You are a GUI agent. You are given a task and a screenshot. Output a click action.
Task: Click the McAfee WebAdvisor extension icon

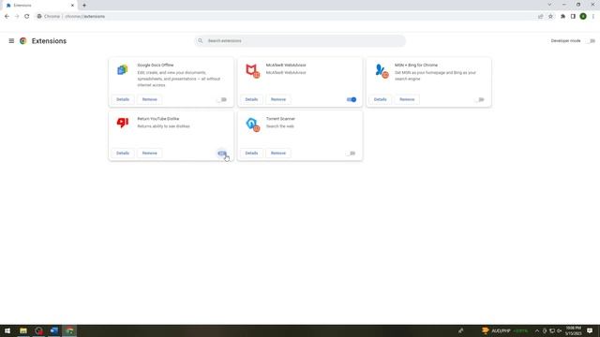pos(252,71)
